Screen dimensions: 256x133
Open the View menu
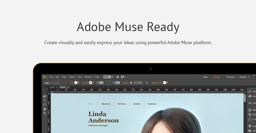point(80,77)
